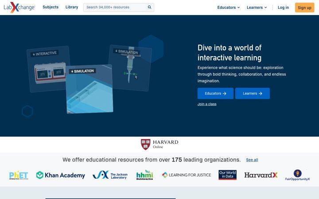Open the See all organizations link
Image resolution: width=319 pixels, height=199 pixels.
pos(252,160)
